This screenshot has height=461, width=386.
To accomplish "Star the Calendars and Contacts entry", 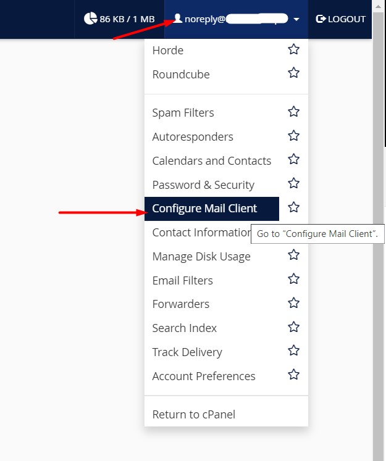I will pos(293,160).
